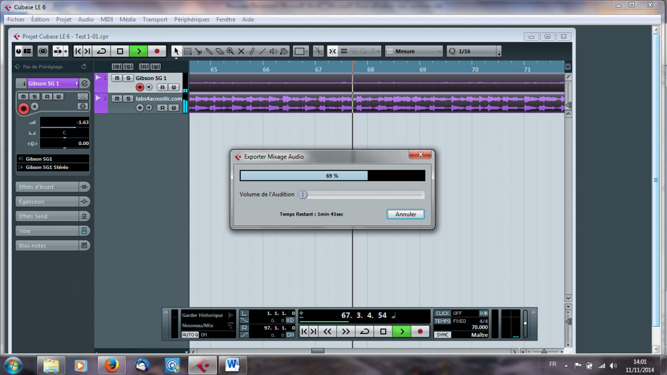The height and width of the screenshot is (375, 667).
Task: Open Gibson SG 1 track name dropdown in Inspector
Action: click(x=53, y=83)
